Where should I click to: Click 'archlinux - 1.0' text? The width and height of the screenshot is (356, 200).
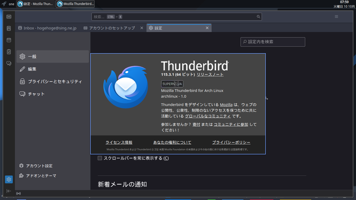point(174,96)
